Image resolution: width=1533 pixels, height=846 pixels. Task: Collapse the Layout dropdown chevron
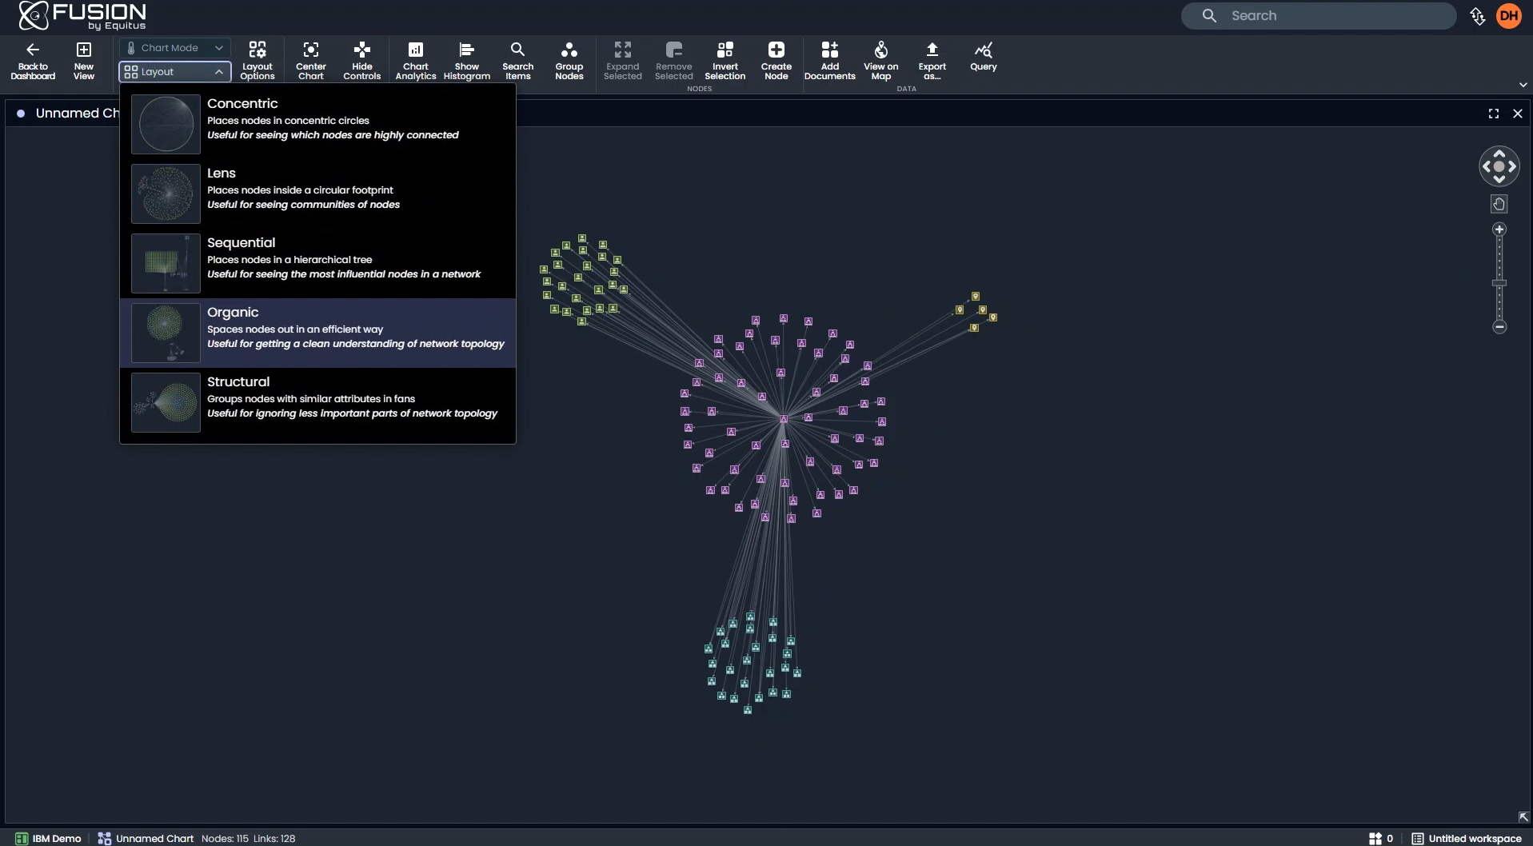(x=219, y=72)
